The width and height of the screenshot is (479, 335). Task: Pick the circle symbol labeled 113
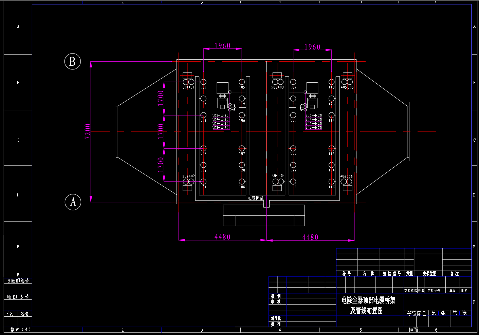point(332,82)
